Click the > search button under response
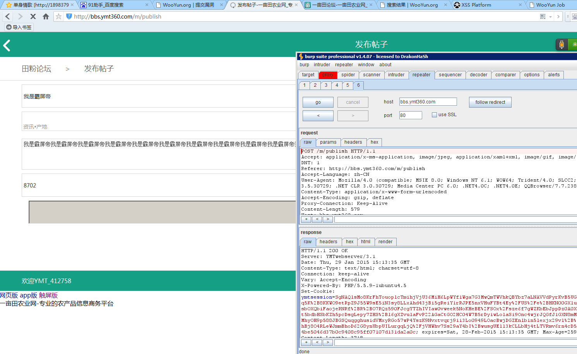This screenshot has height=354, width=577. click(x=328, y=342)
